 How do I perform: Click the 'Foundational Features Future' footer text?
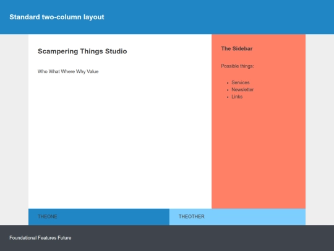point(40,238)
